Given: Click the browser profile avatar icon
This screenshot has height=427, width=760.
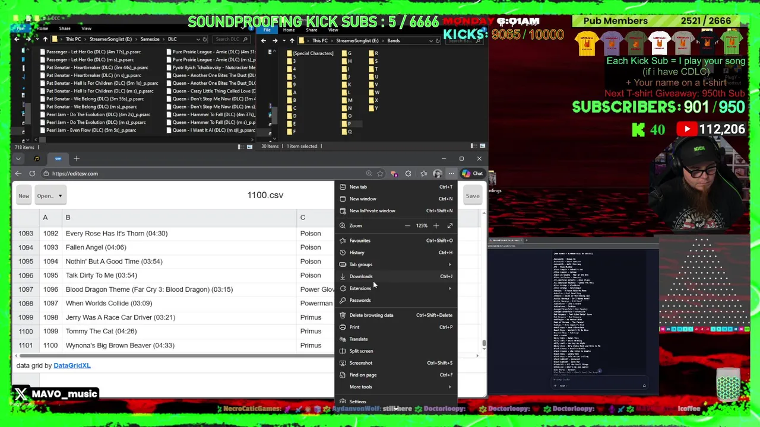Looking at the screenshot, I should [438, 174].
